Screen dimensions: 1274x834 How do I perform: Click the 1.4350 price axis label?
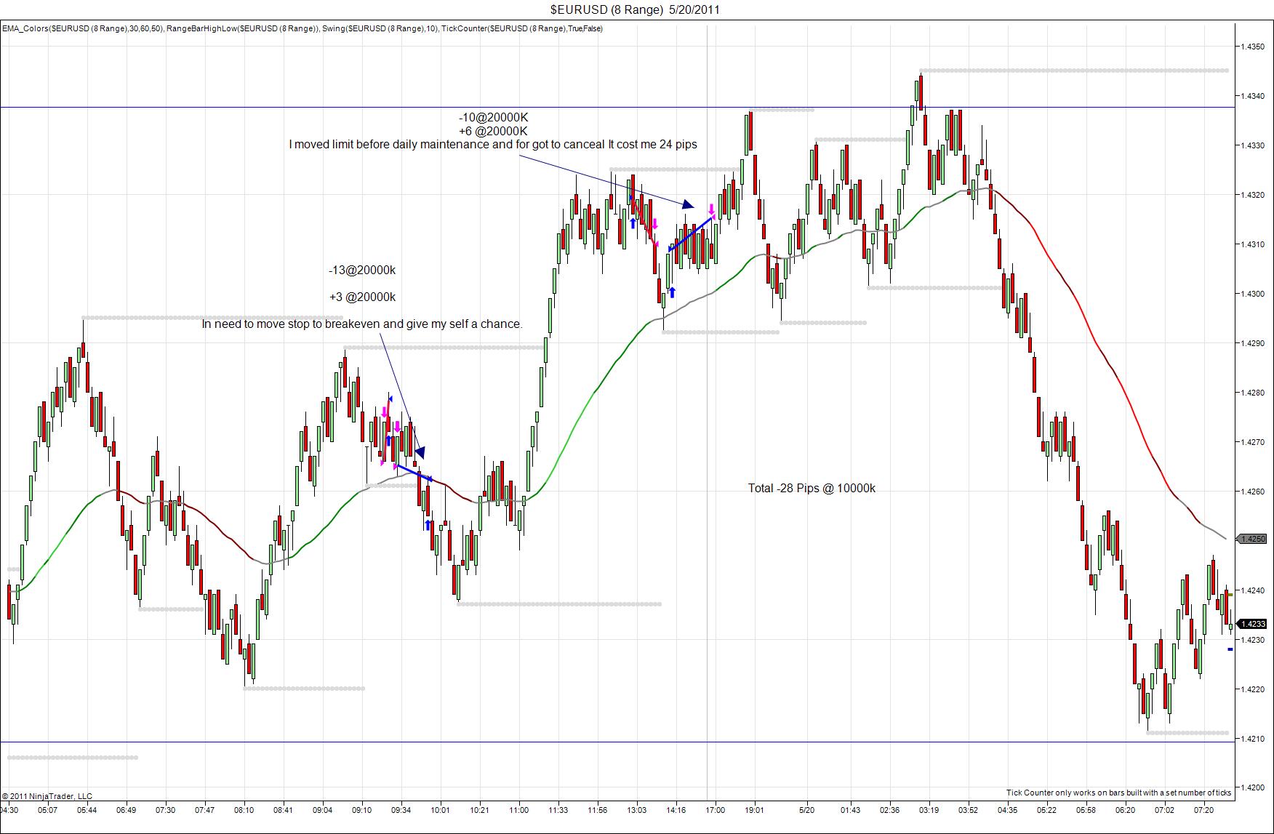coord(1252,47)
